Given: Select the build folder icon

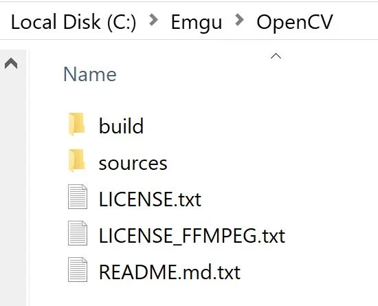Looking at the screenshot, I should (77, 124).
